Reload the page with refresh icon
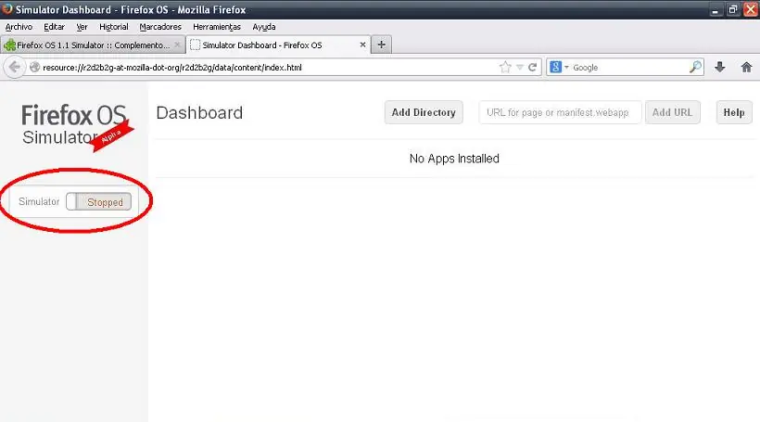The width and height of the screenshot is (760, 422). coord(532,67)
